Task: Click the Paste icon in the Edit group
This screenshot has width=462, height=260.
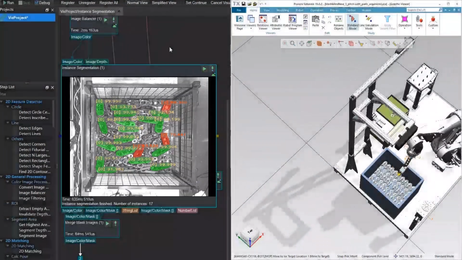Action: pyautogui.click(x=315, y=20)
